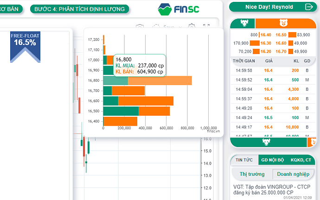Select the trade row at 14:49:24

tap(273, 118)
